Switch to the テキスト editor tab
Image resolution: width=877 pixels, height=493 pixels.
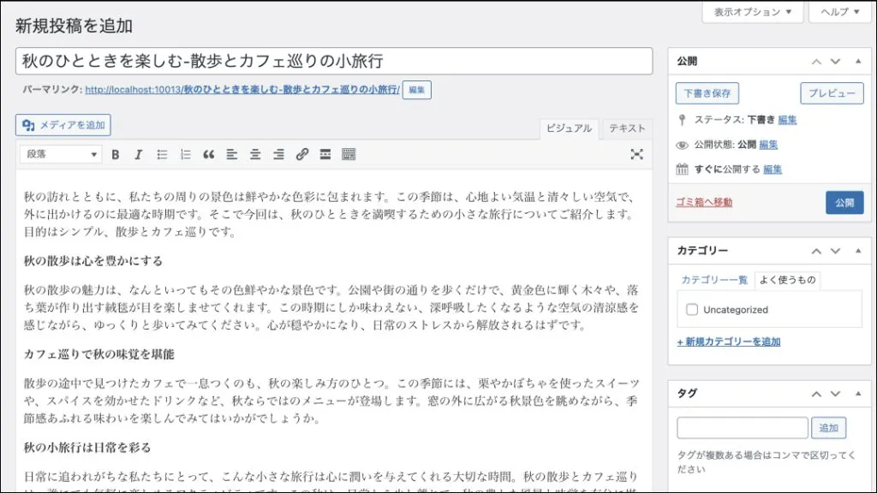(x=626, y=128)
